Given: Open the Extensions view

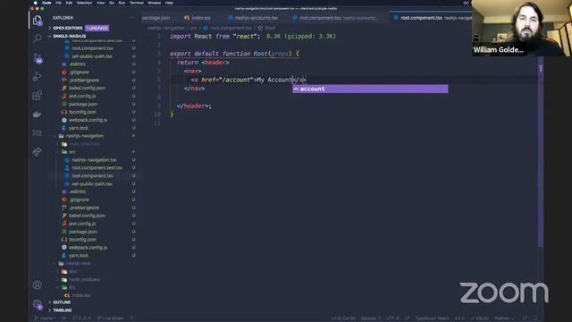Looking at the screenshot, I should (38, 96).
